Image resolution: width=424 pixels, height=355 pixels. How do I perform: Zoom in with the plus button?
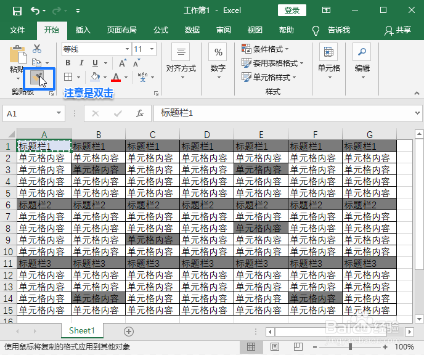pos(385,347)
